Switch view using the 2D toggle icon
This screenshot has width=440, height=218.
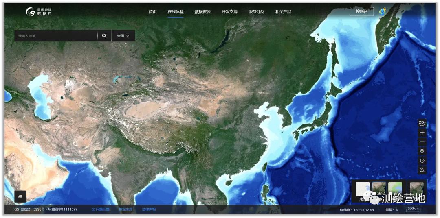pos(422,123)
